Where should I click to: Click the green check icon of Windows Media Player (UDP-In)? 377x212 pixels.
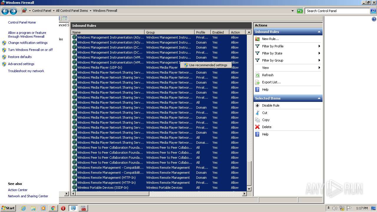coord(75,67)
